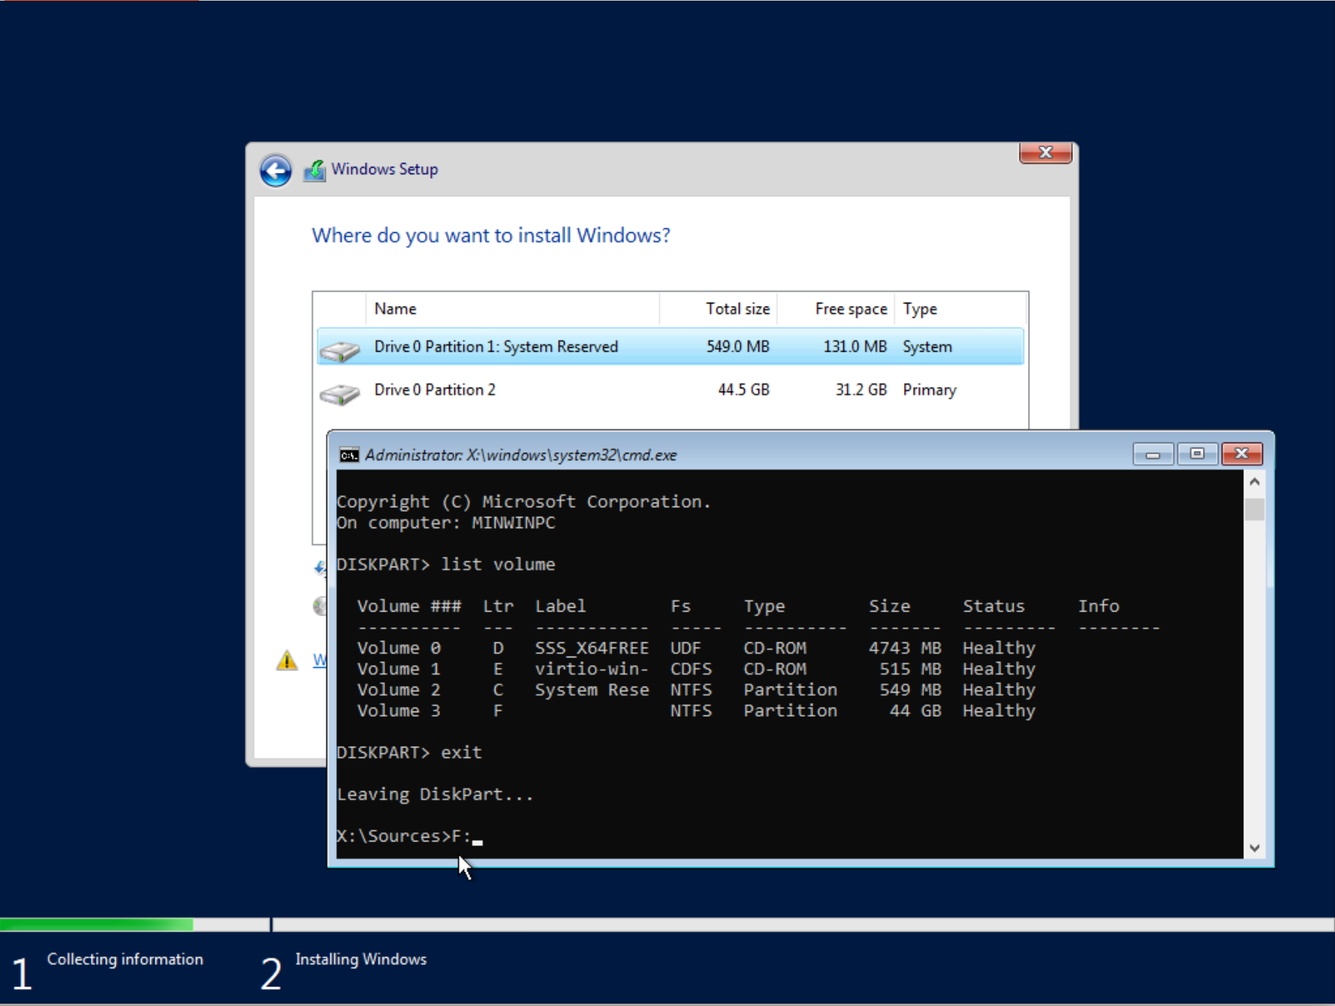Click the Windows Setup title icon

(315, 171)
